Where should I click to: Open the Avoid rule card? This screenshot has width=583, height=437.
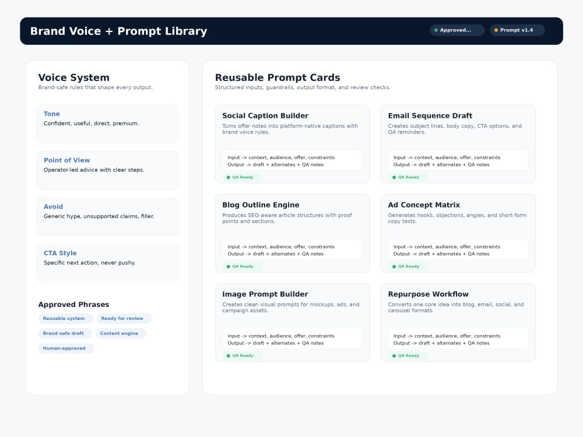point(107,217)
